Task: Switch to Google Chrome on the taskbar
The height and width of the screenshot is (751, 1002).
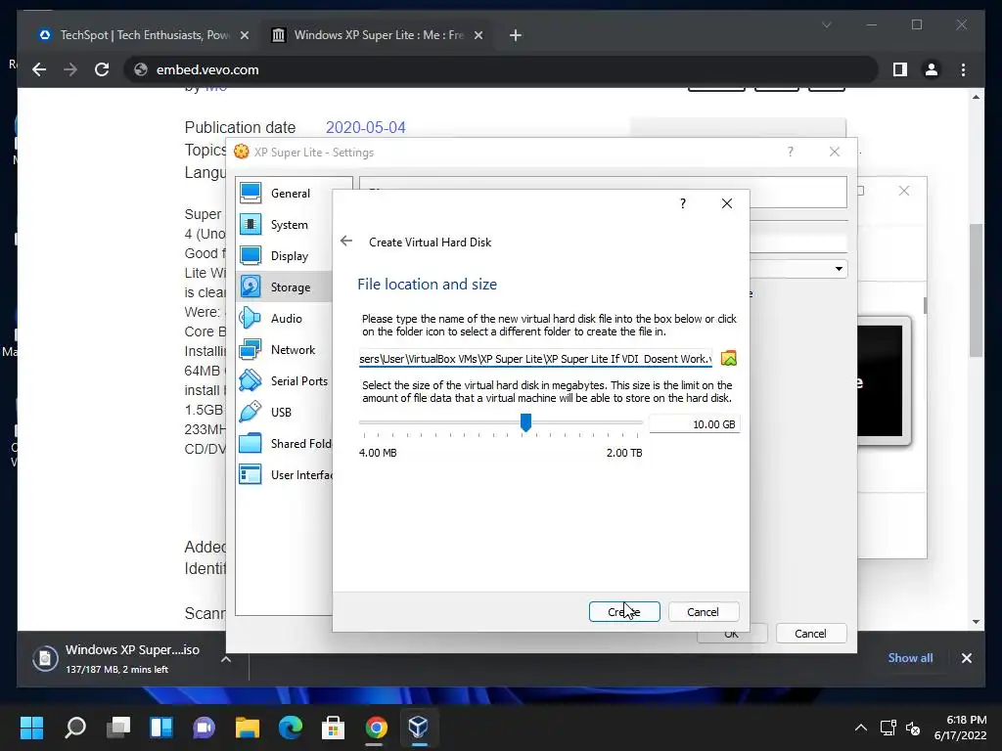Action: [x=376, y=727]
